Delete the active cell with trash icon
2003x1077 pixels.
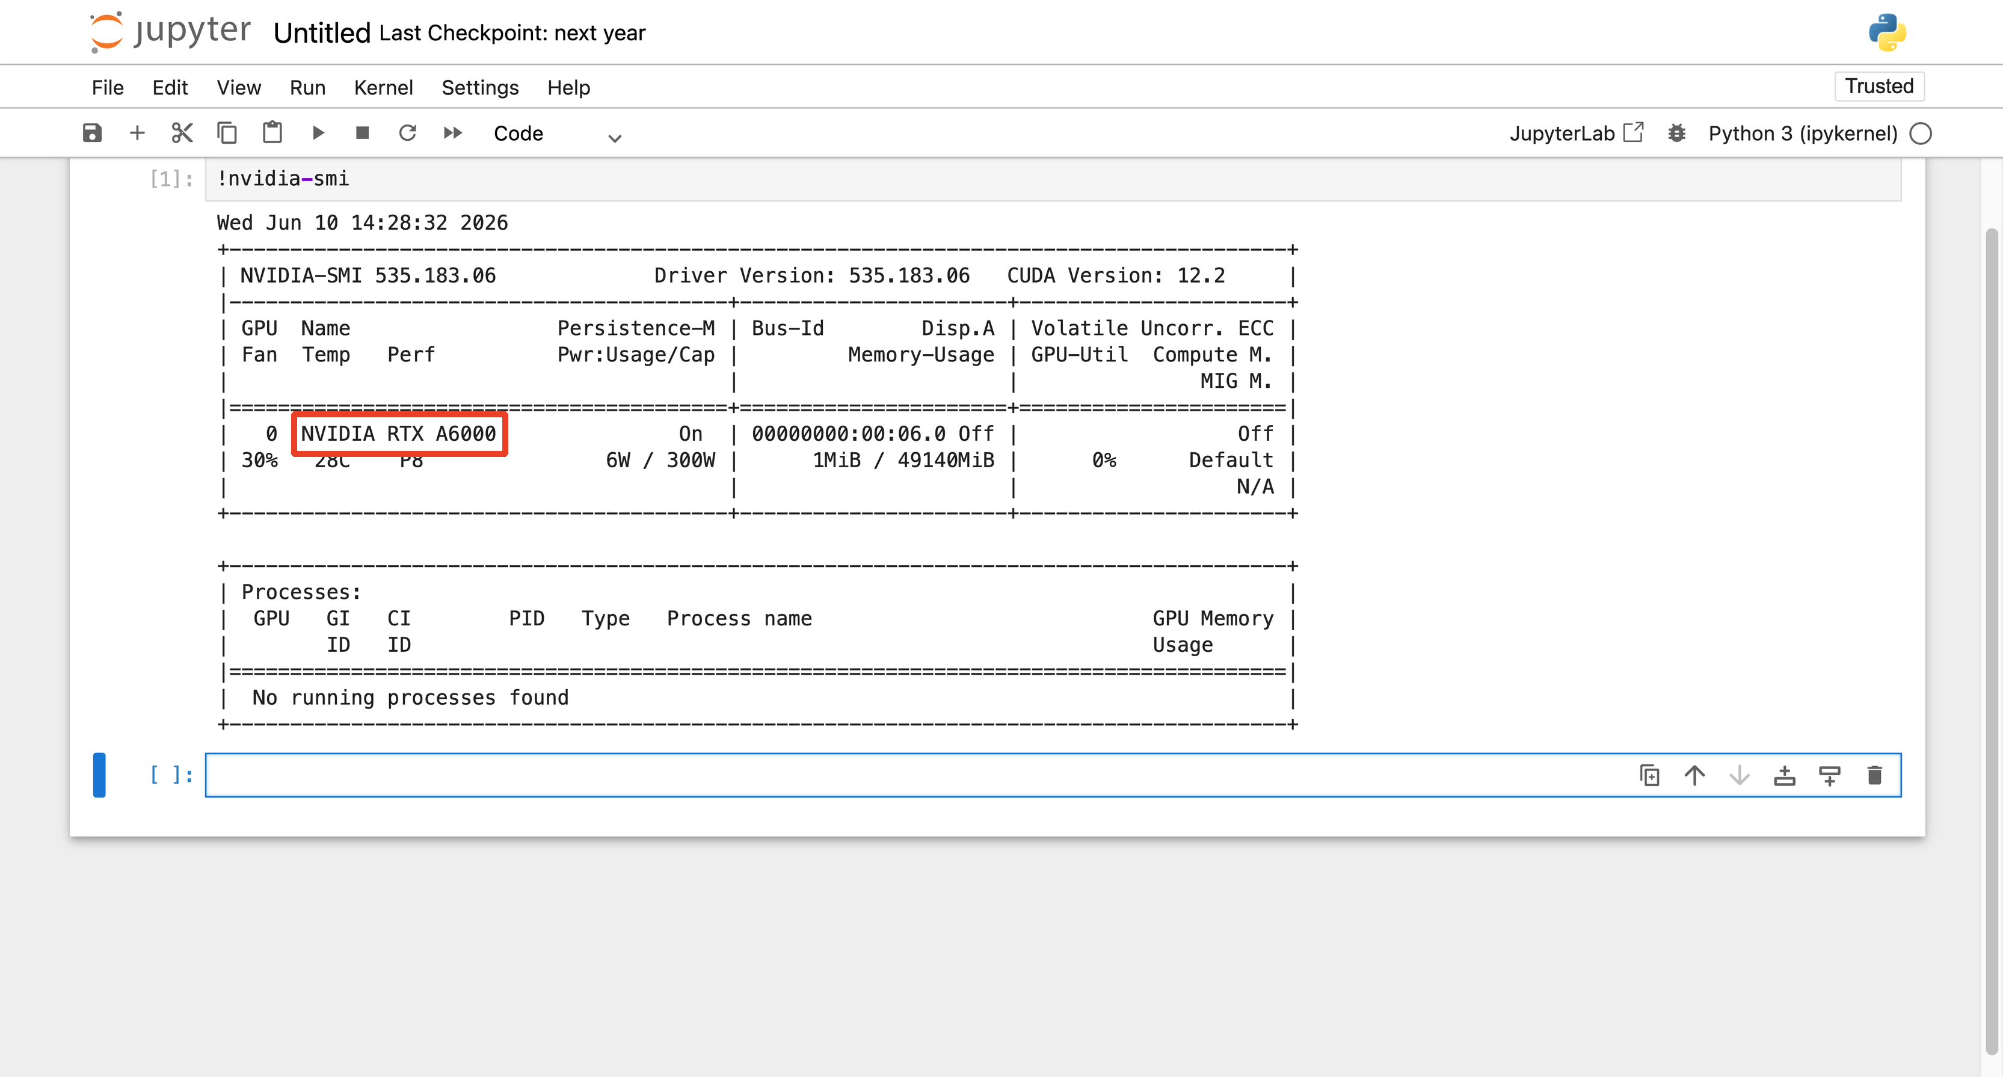click(1875, 775)
